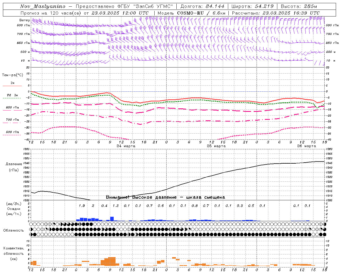Click the "0.3" precipitation value
340x272 pixels.
point(240,206)
